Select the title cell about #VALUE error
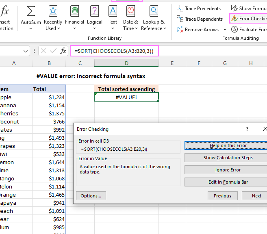This screenshot has width=267, height=234. click(x=91, y=76)
